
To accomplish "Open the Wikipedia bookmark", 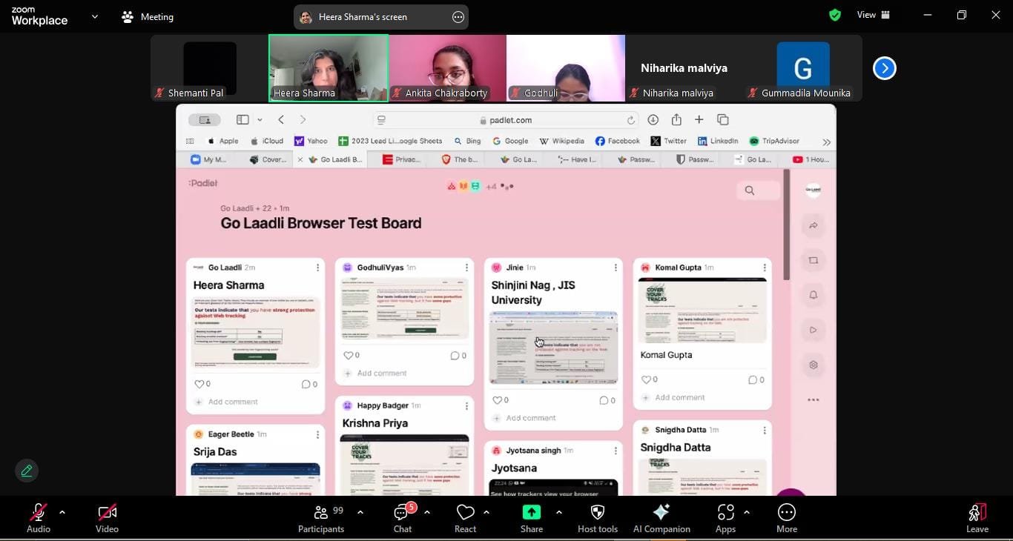I will click(x=563, y=141).
